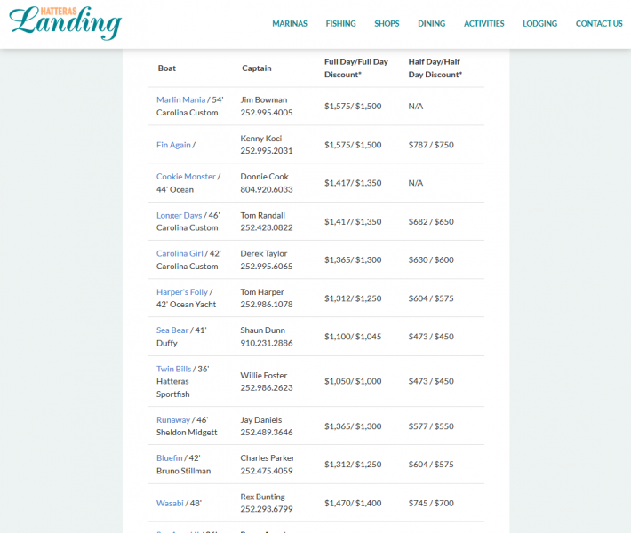Open the Runaway boat link
Screen dimensions: 631x533
coord(173,420)
